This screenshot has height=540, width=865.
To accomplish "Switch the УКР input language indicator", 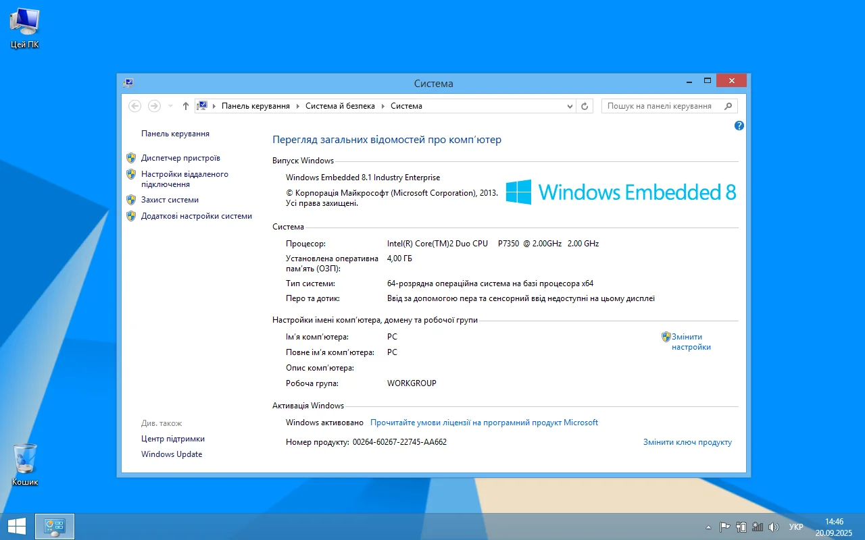I will 796,527.
